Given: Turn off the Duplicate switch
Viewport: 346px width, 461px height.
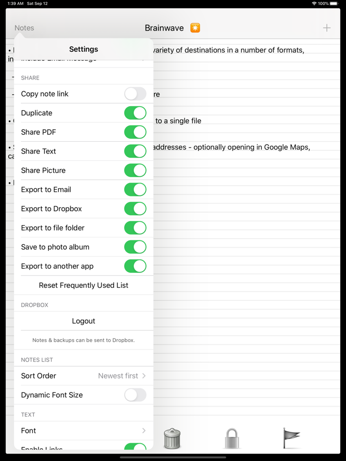Looking at the screenshot, I should click(x=135, y=113).
